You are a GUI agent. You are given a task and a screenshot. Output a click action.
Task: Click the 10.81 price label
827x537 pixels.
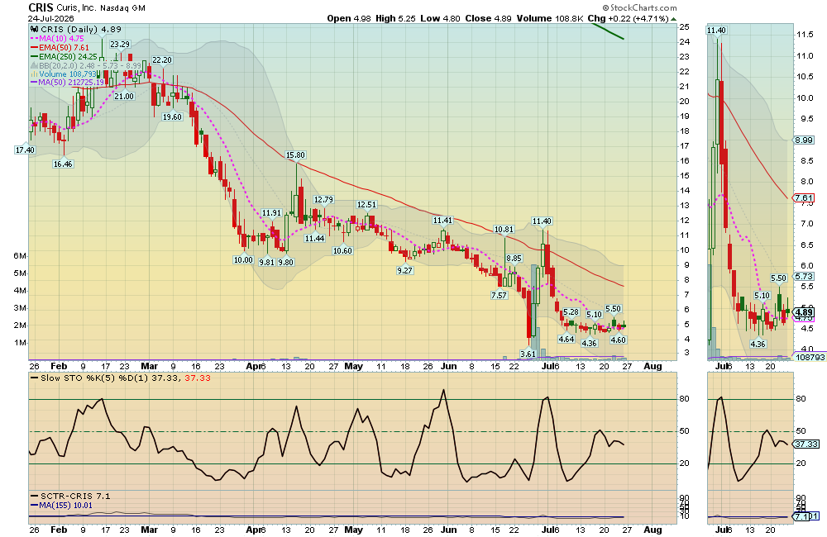[503, 229]
